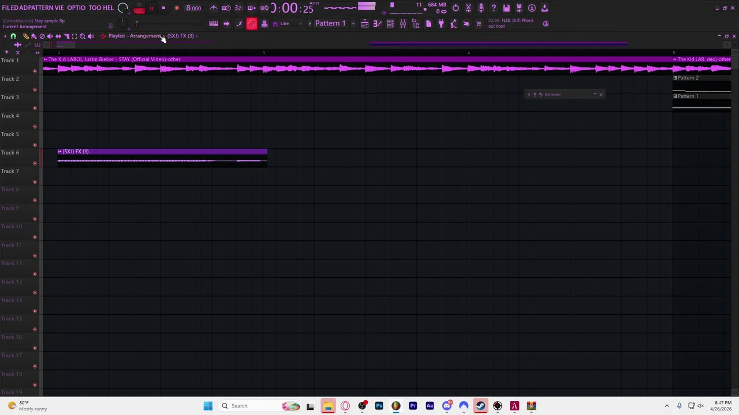
Task: Toggle Pat/Song mode switch
Action: [x=139, y=8]
